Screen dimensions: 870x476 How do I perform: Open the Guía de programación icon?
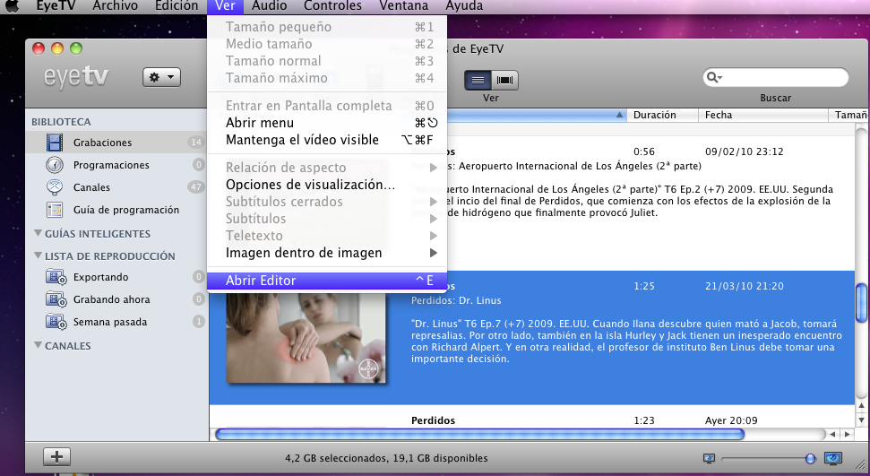(x=55, y=210)
